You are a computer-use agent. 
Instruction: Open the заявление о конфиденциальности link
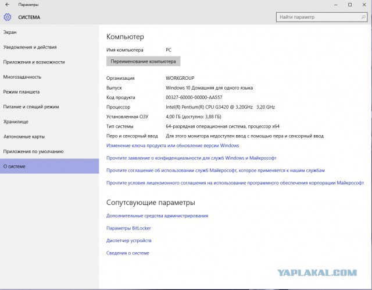click(x=191, y=158)
